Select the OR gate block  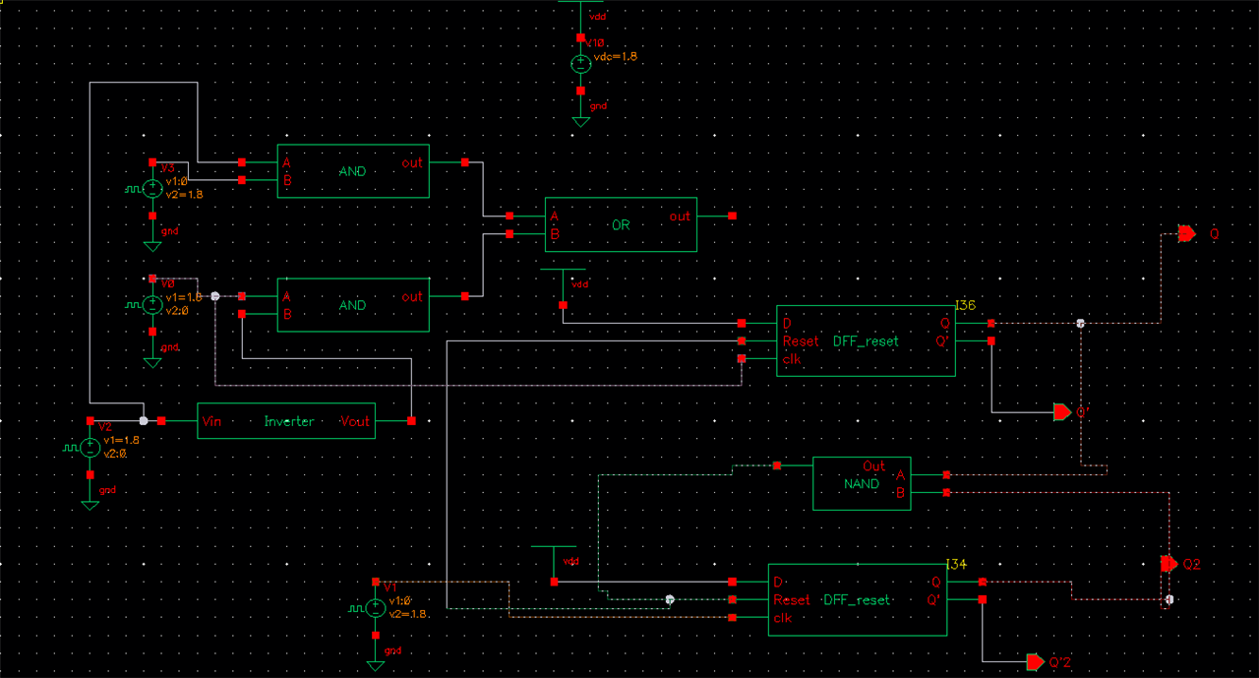[x=621, y=224]
